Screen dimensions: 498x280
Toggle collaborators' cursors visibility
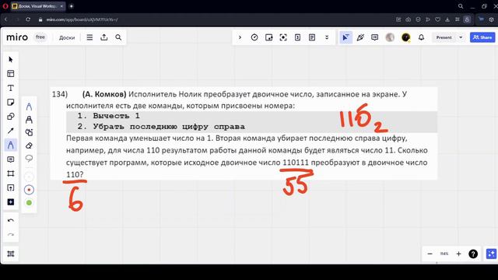[345, 37]
